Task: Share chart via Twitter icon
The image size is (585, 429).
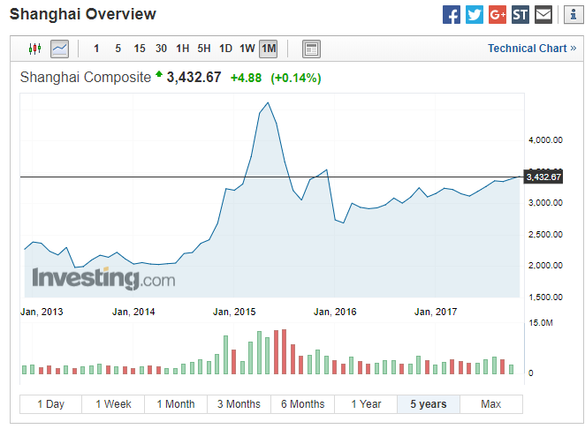Action: pos(475,15)
